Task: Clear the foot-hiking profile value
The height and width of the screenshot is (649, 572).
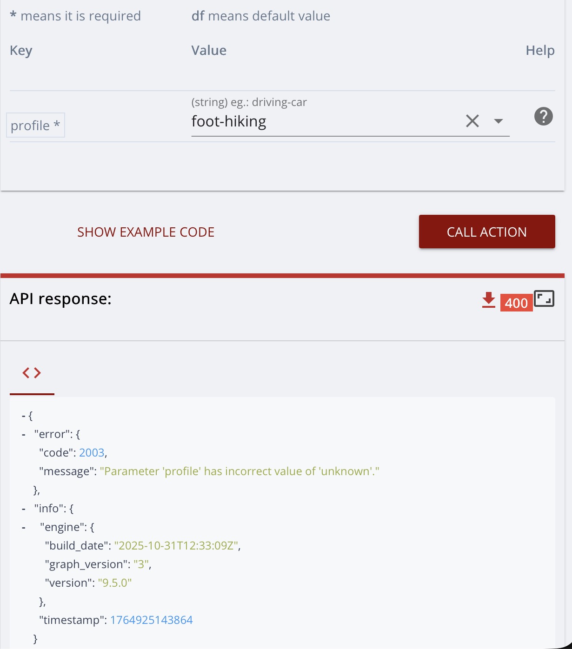Action: pos(472,121)
